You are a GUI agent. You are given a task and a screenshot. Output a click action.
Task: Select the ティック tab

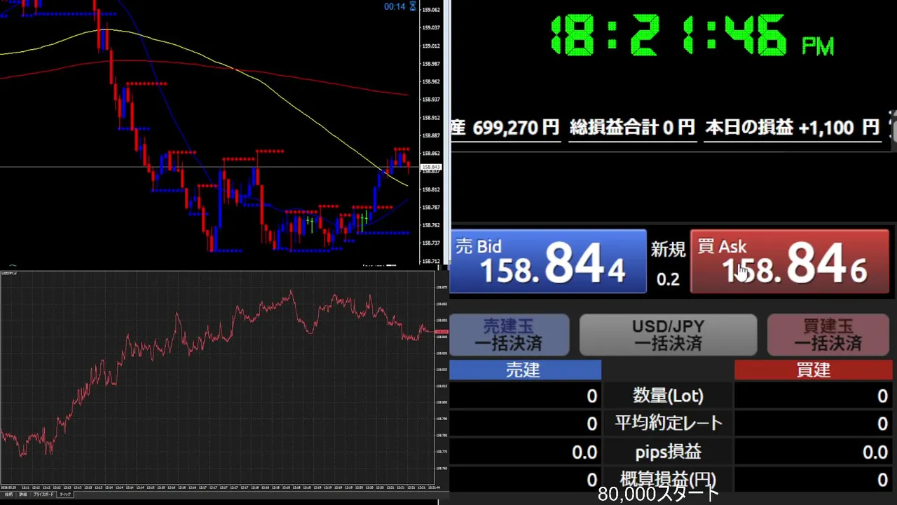pyautogui.click(x=65, y=494)
